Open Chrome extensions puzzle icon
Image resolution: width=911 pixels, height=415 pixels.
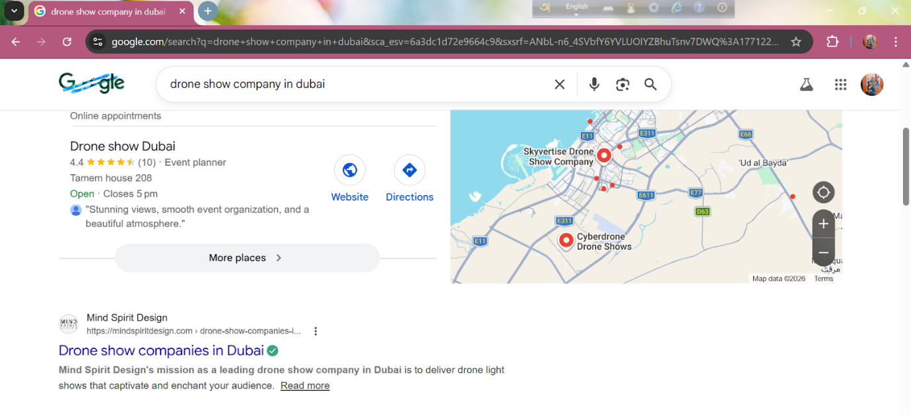click(832, 42)
